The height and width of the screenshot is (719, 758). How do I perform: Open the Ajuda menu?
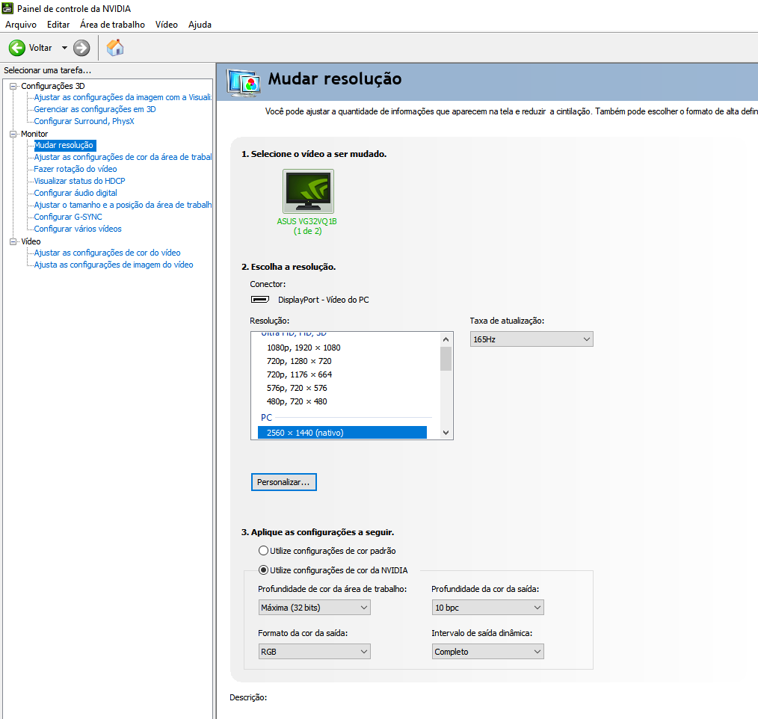pyautogui.click(x=200, y=25)
